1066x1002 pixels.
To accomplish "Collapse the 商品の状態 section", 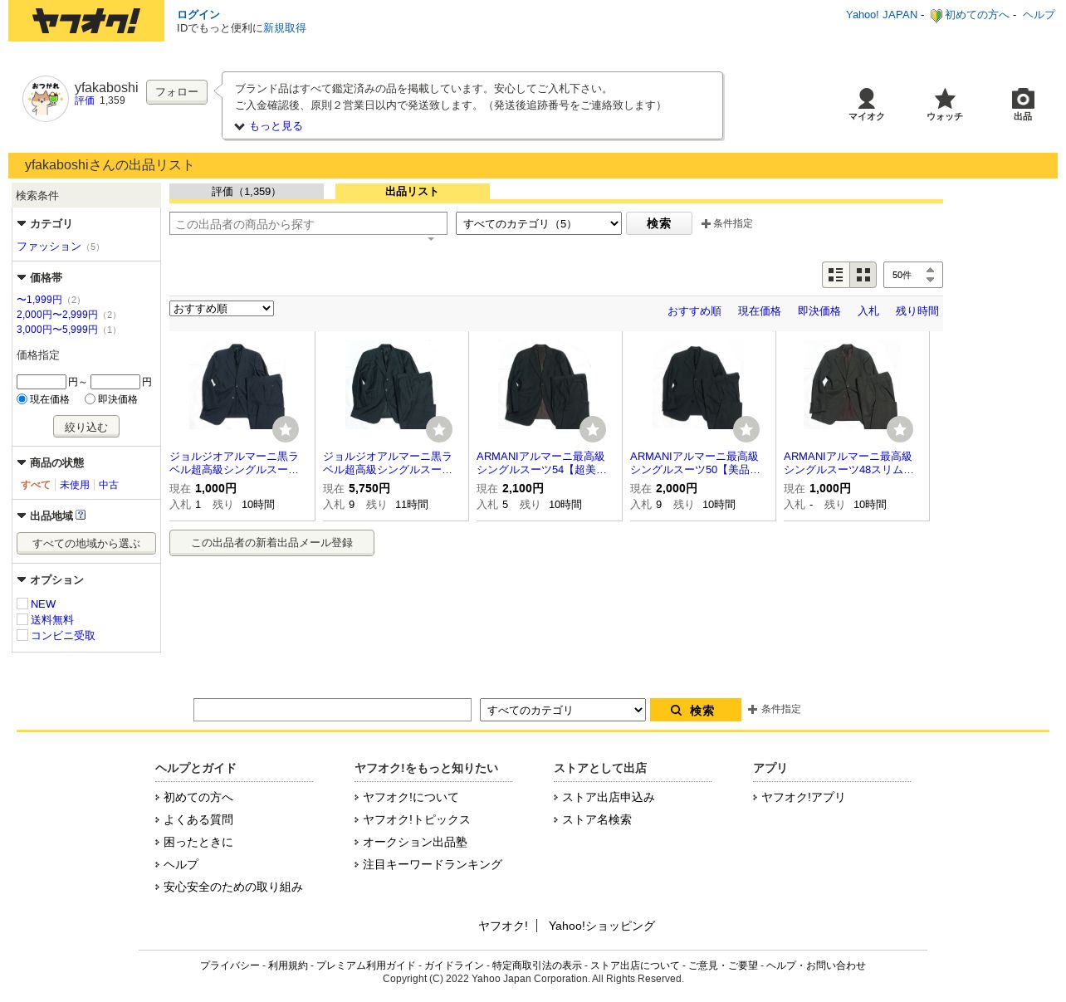I will pos(51,462).
